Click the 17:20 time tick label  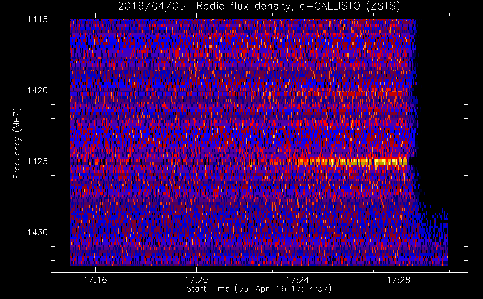pyautogui.click(x=196, y=280)
